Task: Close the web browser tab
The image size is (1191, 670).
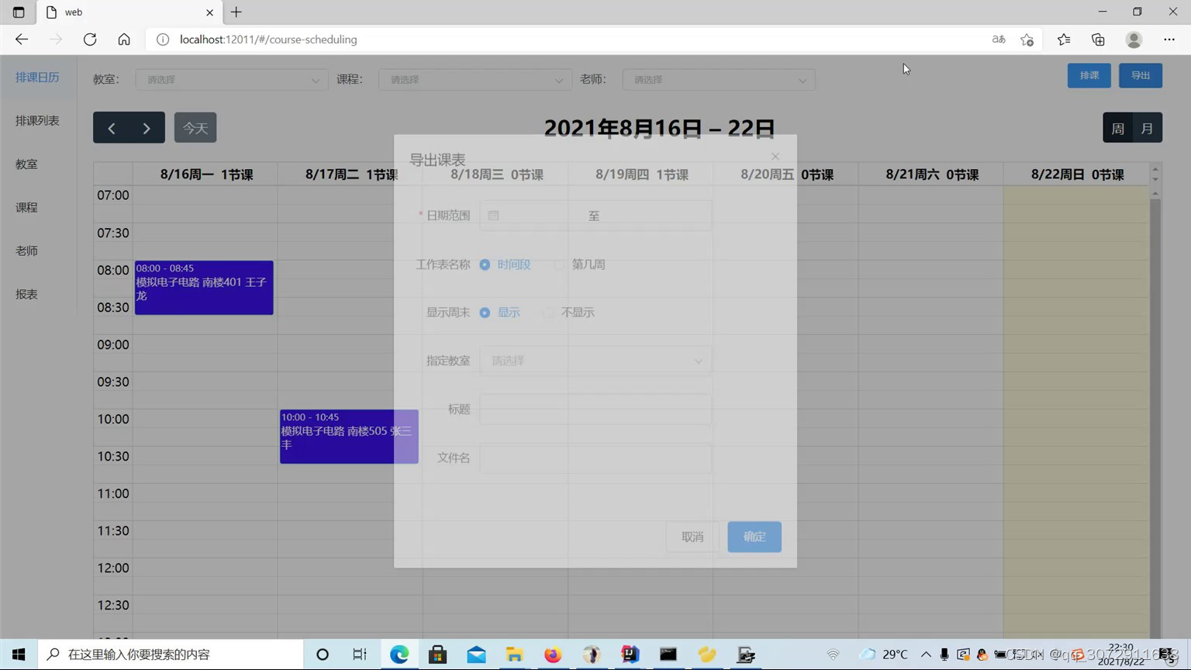Action: coord(209,12)
